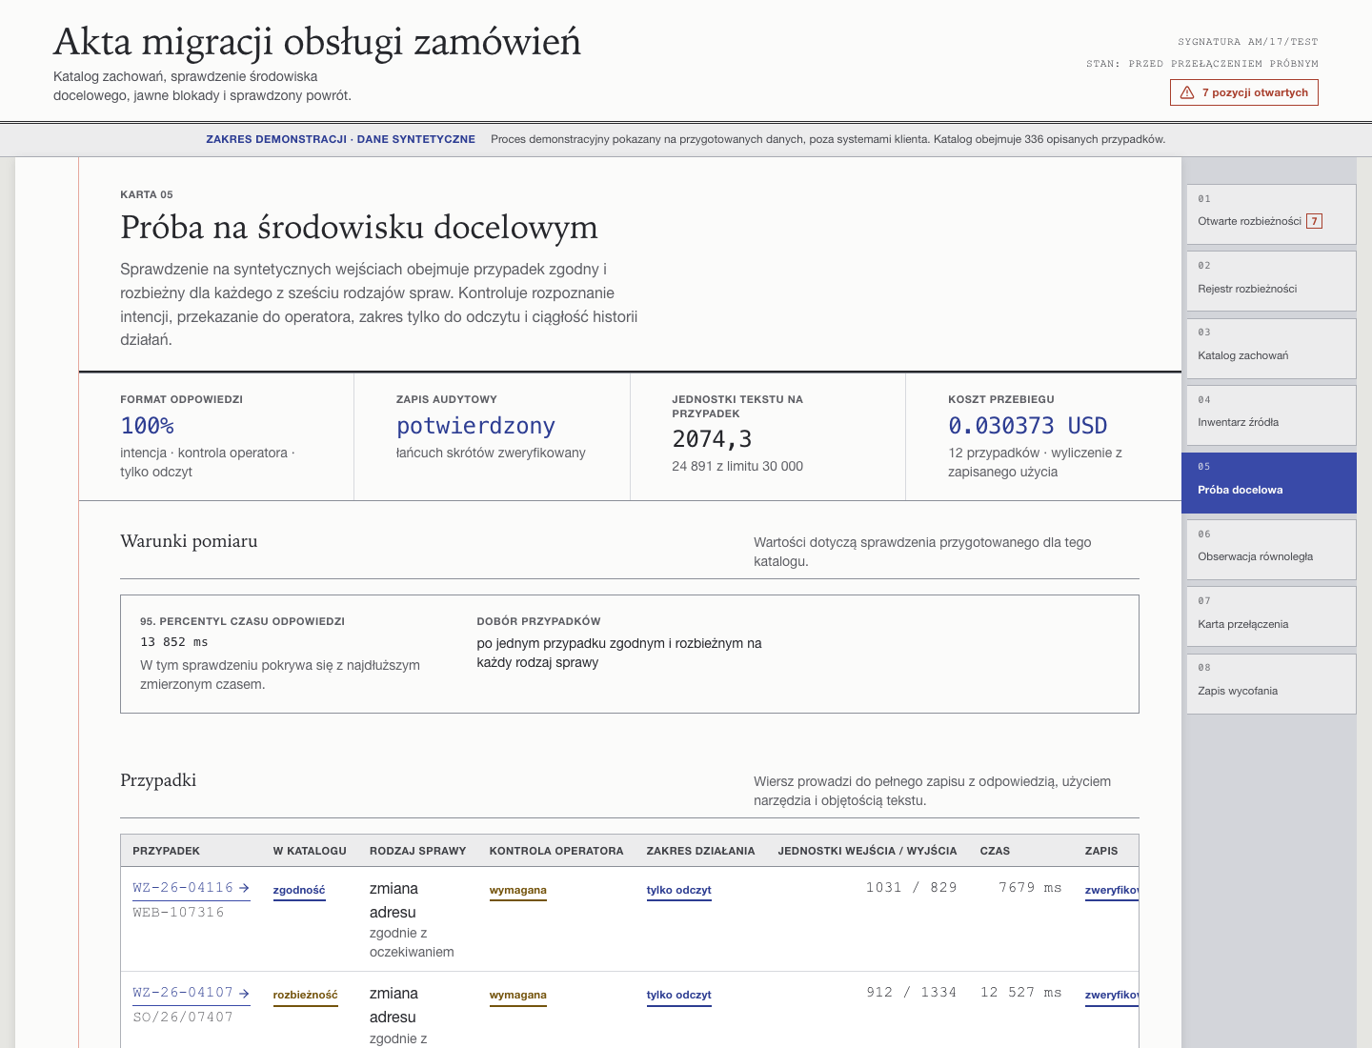1372x1048 pixels.
Task: Open Zapis wycofania section
Action: (x=1271, y=684)
